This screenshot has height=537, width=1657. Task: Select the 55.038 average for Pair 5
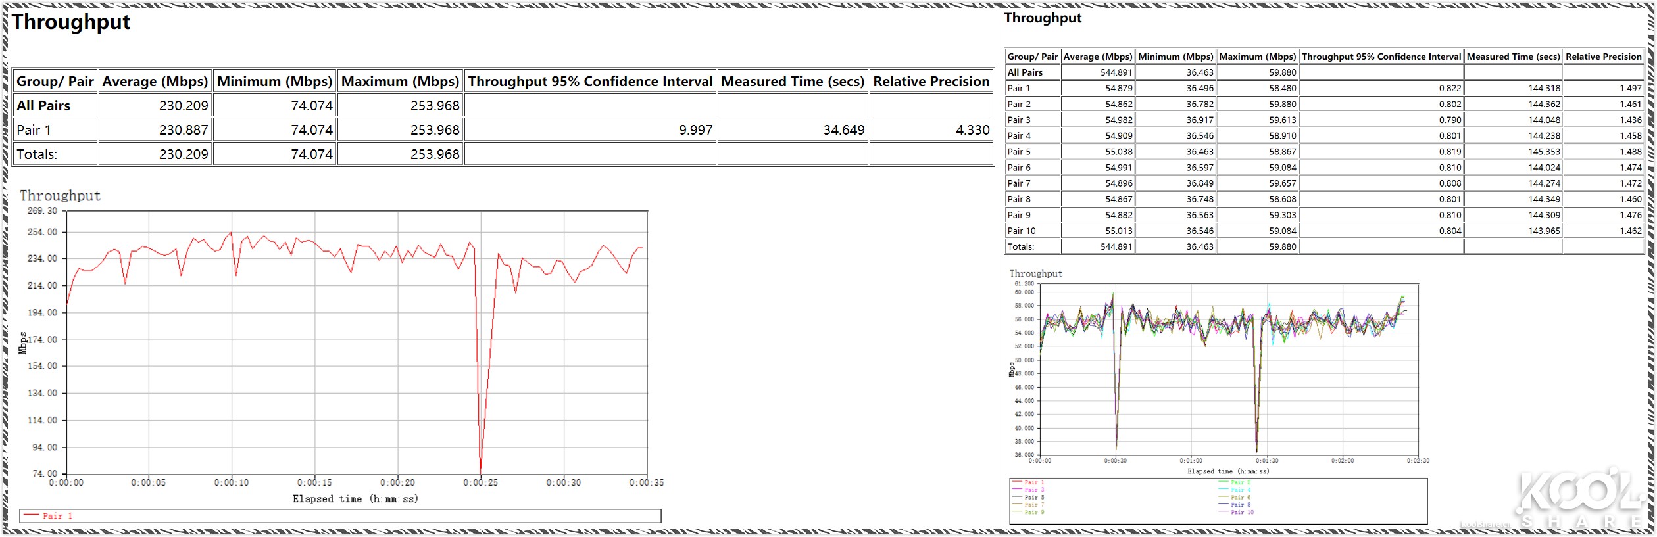coord(1119,151)
